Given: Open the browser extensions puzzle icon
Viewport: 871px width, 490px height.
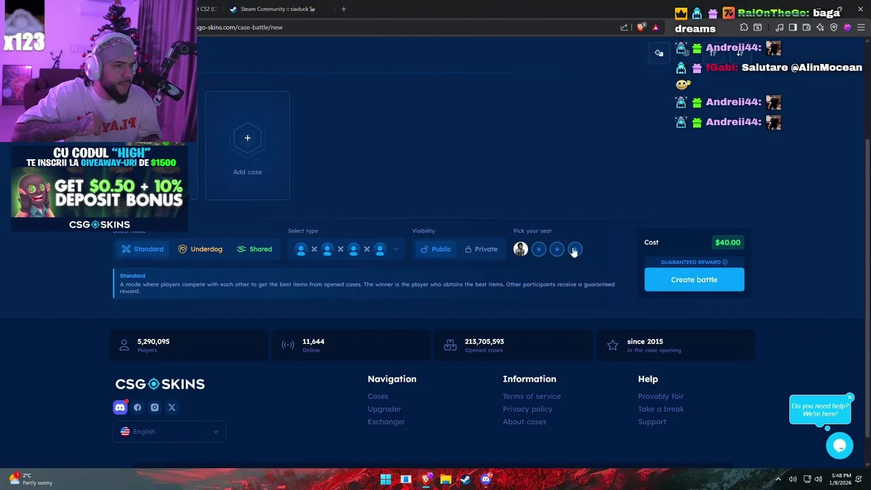Looking at the screenshot, I should [744, 27].
